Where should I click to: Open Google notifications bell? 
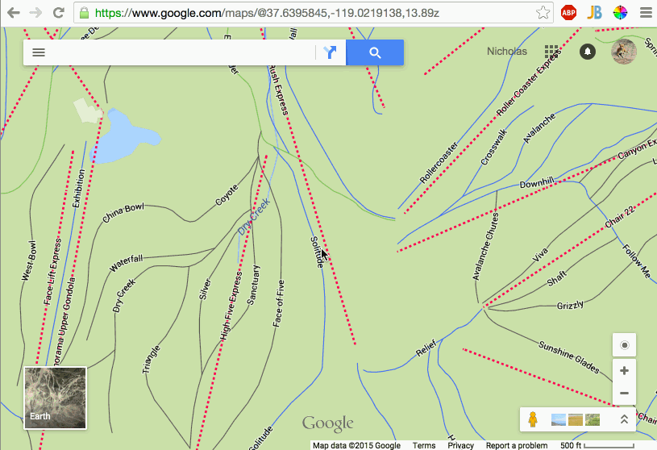coord(588,52)
